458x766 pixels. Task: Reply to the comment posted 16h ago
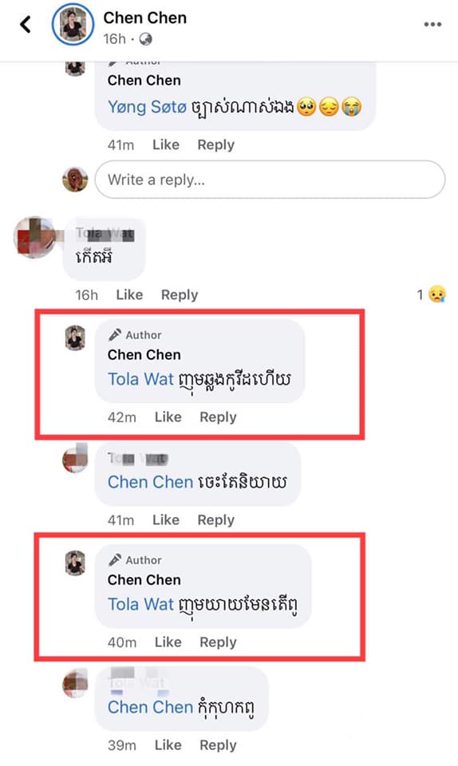[x=180, y=294]
